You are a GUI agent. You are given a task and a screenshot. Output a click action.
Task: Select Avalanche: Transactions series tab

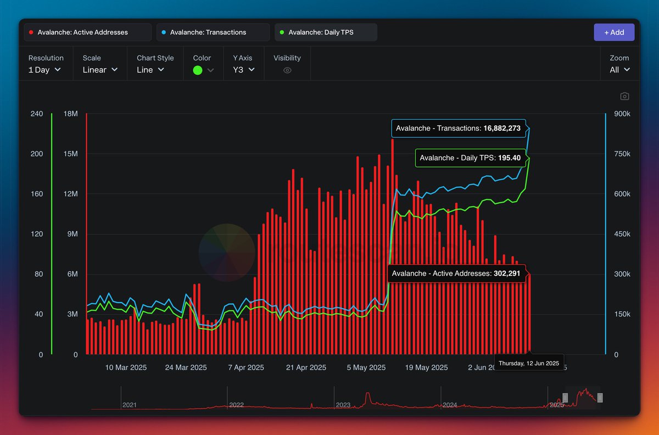tap(213, 32)
